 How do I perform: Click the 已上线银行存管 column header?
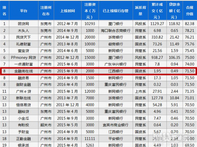click(x=116, y=11)
